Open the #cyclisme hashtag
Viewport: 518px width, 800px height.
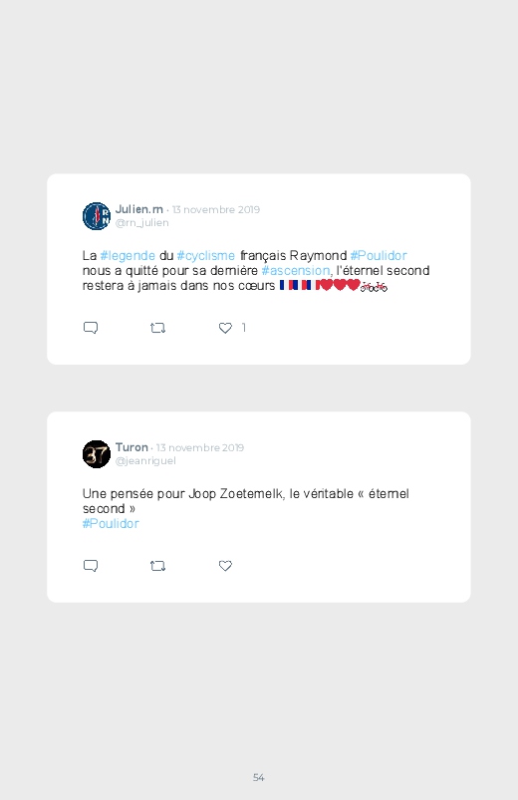pyautogui.click(x=205, y=256)
